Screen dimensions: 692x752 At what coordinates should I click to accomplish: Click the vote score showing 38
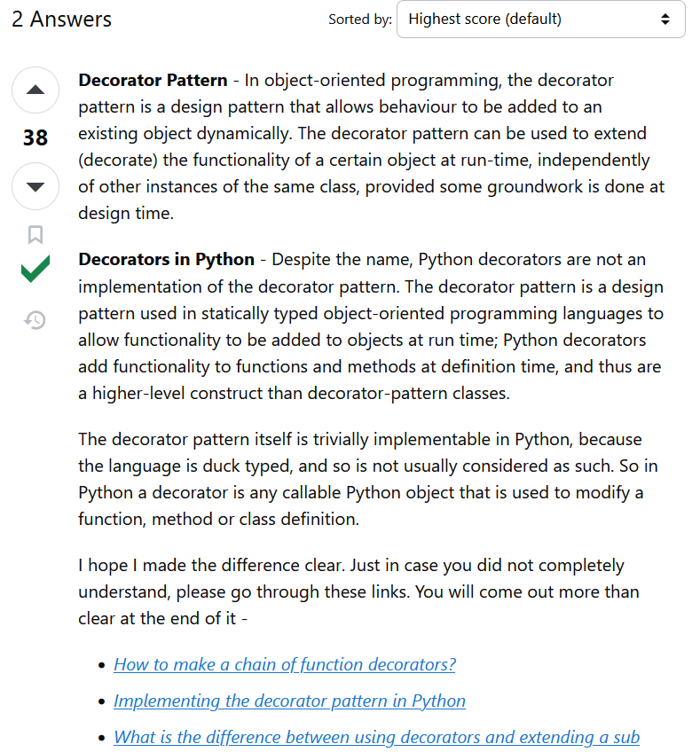[x=34, y=137]
